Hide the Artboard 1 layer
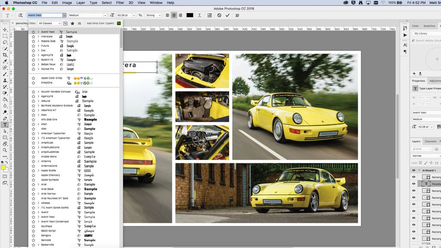441x248 pixels. 414,170
